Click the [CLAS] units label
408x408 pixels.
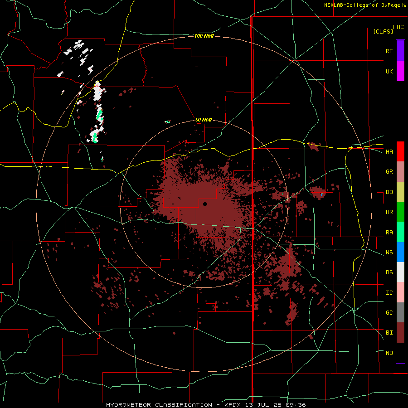[x=383, y=32]
